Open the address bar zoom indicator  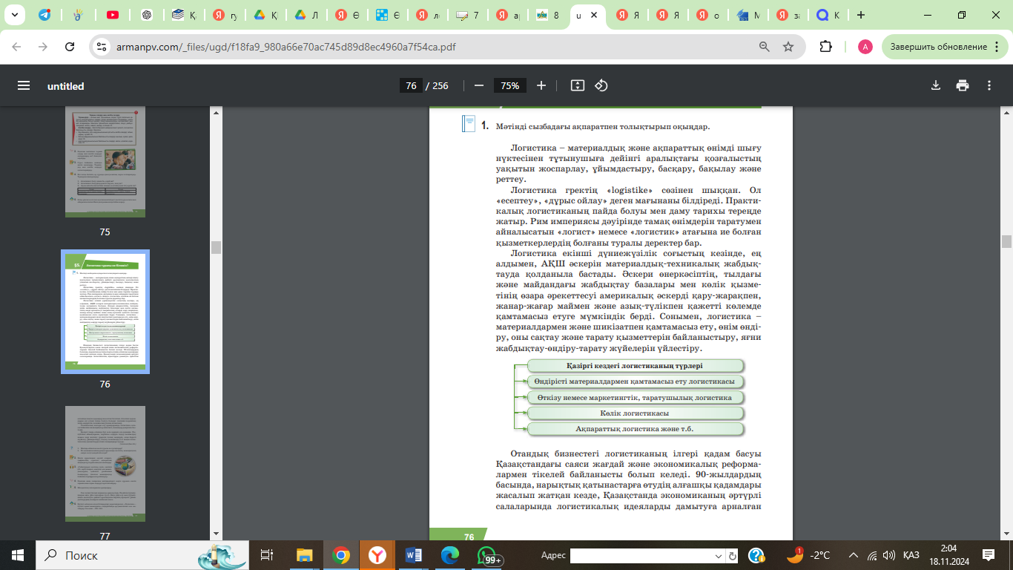[765, 46]
